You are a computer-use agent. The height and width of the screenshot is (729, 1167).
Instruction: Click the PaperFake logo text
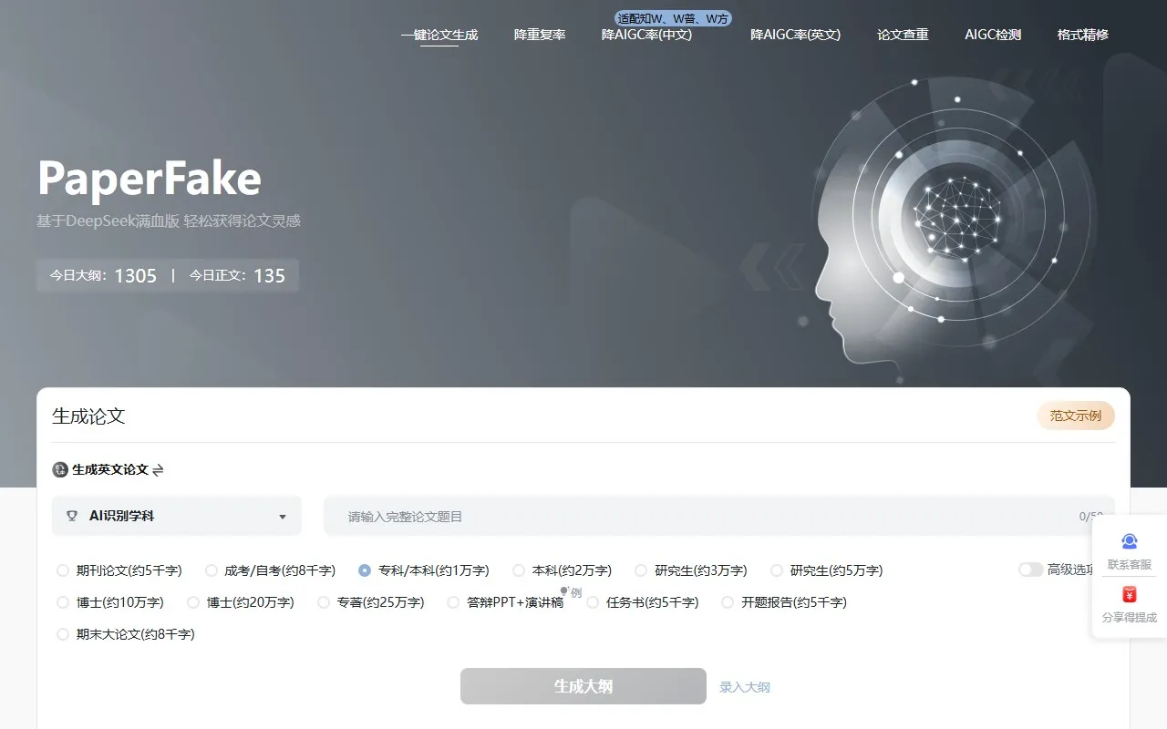point(150,179)
